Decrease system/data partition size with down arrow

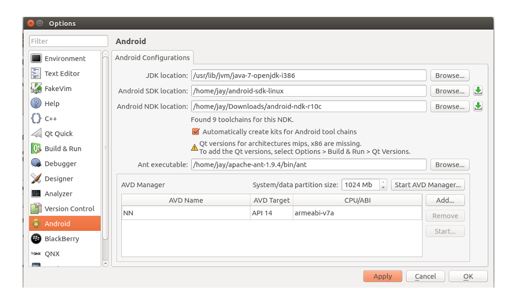tap(383, 187)
